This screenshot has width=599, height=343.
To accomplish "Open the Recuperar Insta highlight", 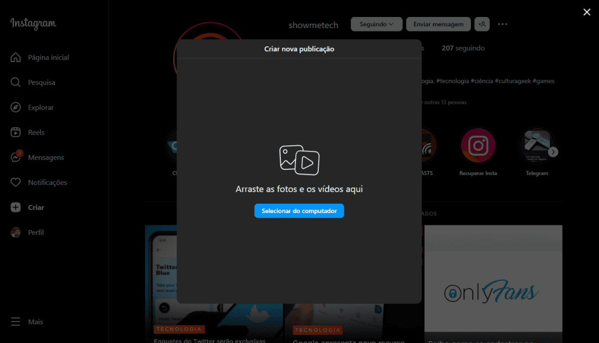I will coord(478,146).
